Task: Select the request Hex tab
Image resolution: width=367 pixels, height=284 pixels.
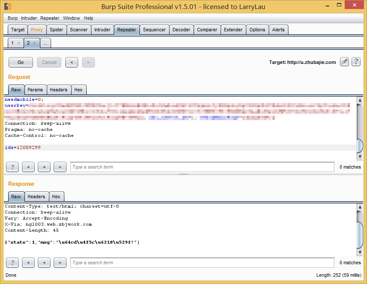Action: click(79, 90)
